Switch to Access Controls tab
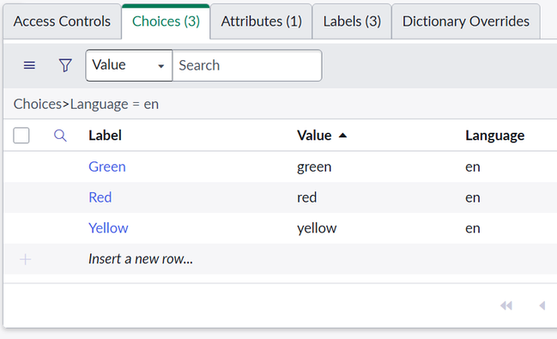Viewport: 557px width, 339px height. [62, 21]
